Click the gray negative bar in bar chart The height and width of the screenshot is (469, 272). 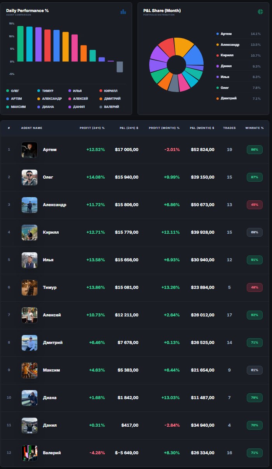[120, 67]
